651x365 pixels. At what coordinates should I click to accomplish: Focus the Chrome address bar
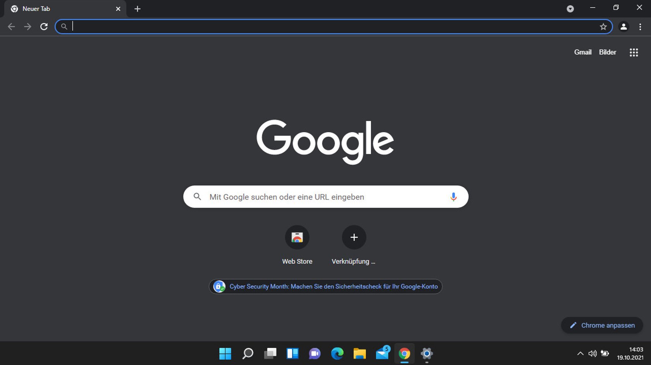333,27
